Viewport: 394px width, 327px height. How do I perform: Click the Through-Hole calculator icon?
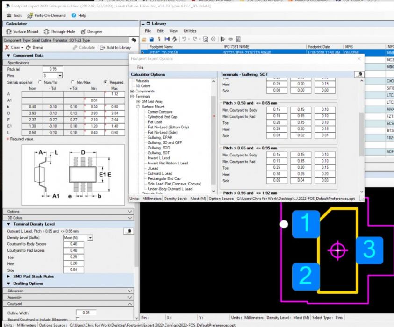(x=46, y=32)
